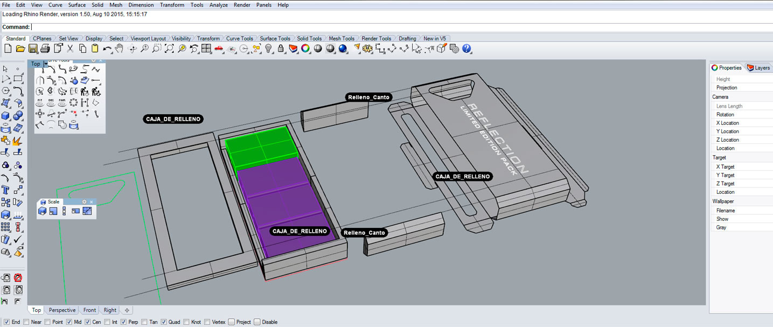This screenshot has width=773, height=327.
Task: Click the Zoom Extents icon
Action: 169,48
